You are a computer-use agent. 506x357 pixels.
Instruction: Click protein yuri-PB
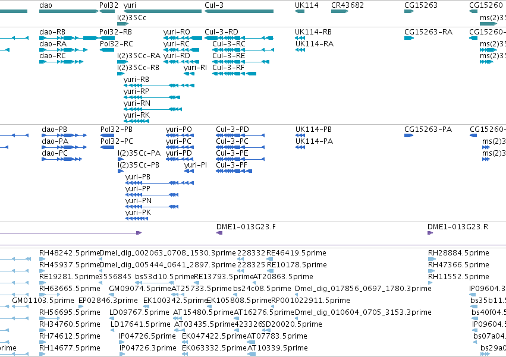coord(138,177)
